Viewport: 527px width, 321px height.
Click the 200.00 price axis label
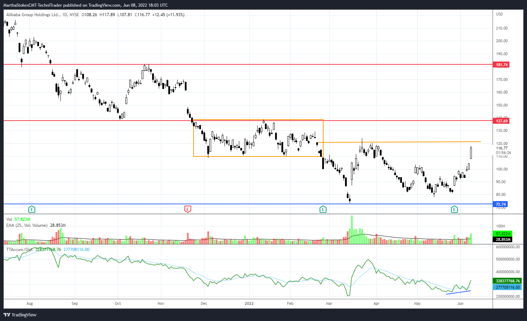[502, 41]
